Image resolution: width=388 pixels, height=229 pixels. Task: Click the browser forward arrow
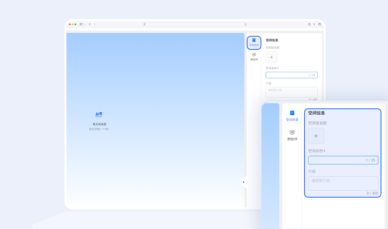click(95, 24)
